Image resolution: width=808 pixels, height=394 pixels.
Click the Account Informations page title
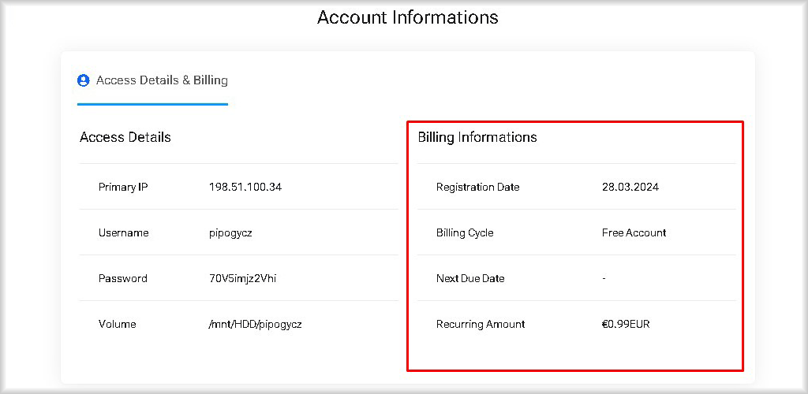click(x=408, y=17)
